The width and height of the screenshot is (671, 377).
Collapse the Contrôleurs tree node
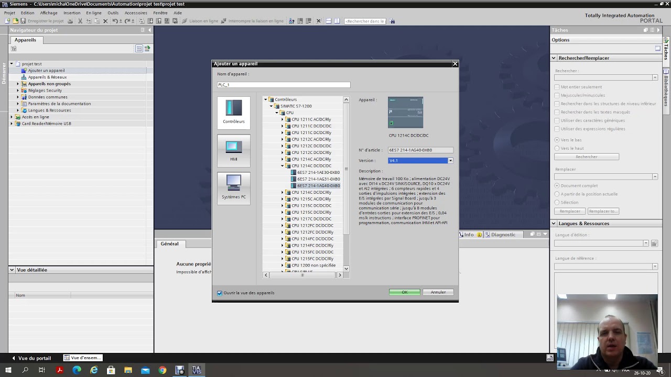[266, 99]
